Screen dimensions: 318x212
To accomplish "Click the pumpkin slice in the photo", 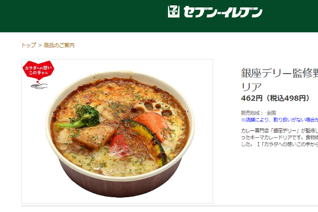I will (148, 138).
